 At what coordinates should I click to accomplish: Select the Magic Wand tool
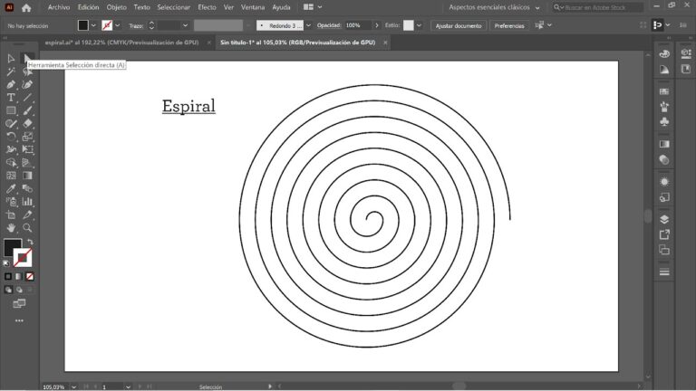click(x=11, y=72)
